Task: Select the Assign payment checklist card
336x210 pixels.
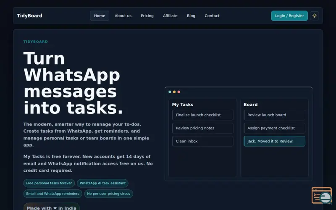Action: tap(274, 128)
